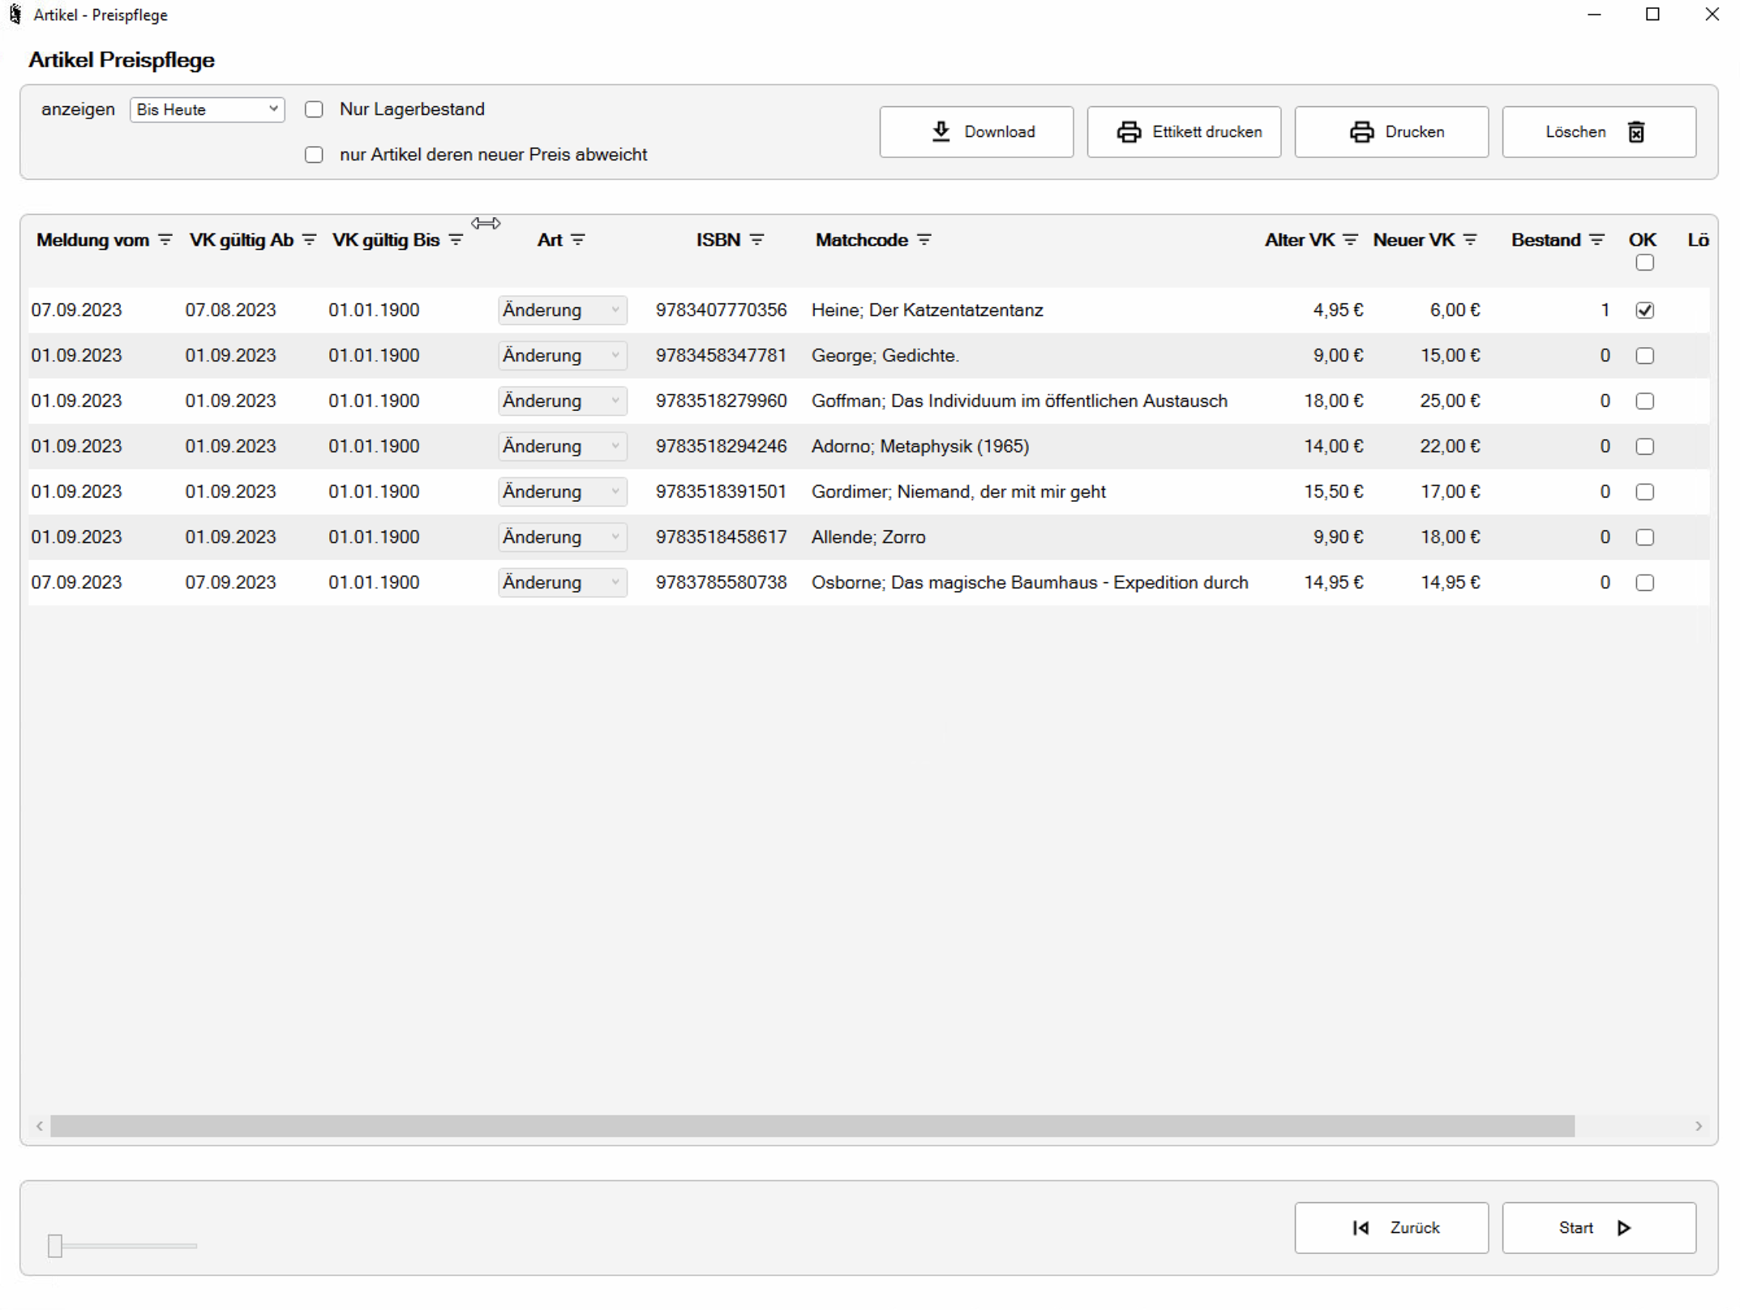Open the Bestand column filter

[x=1596, y=240]
